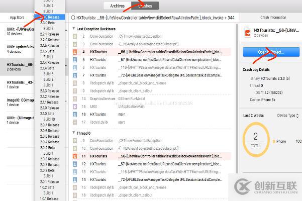Screen dimensions: 302x201
Task: Select the libdyld.dylib start frame
Action: (152, 122)
